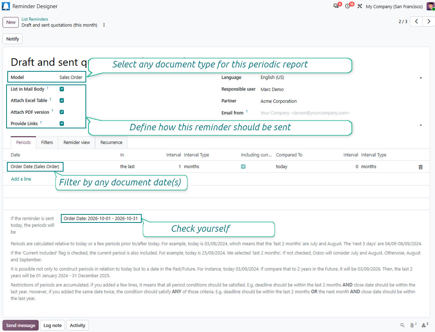
Task: Show help tooltip for Attach Excel Table
Action: (50, 99)
